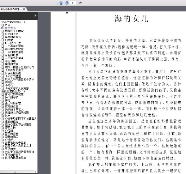Screen dimensions: 186x174
Task: Jump to 猪形状的存钱罐 bookmark
Action: coord(14,94)
